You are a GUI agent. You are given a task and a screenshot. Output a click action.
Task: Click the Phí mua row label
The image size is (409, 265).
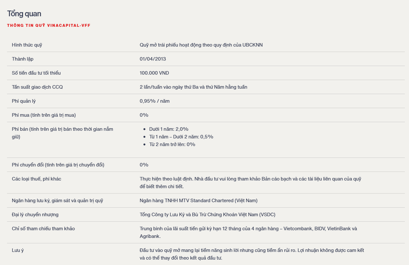coord(44,115)
